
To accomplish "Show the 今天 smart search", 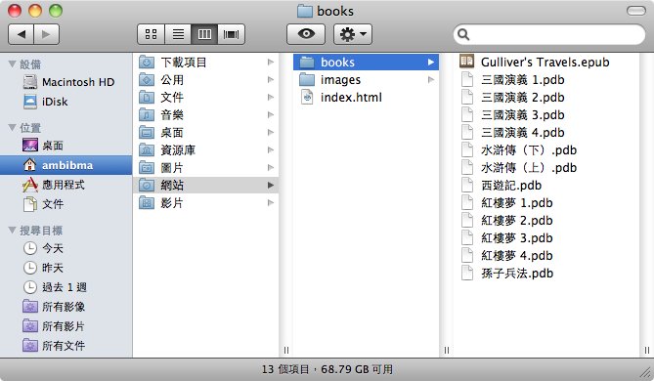I will [x=65, y=248].
